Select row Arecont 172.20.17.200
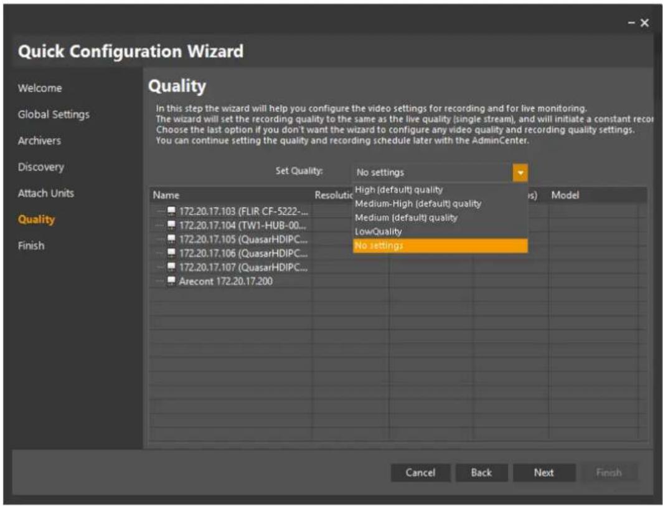 point(226,281)
